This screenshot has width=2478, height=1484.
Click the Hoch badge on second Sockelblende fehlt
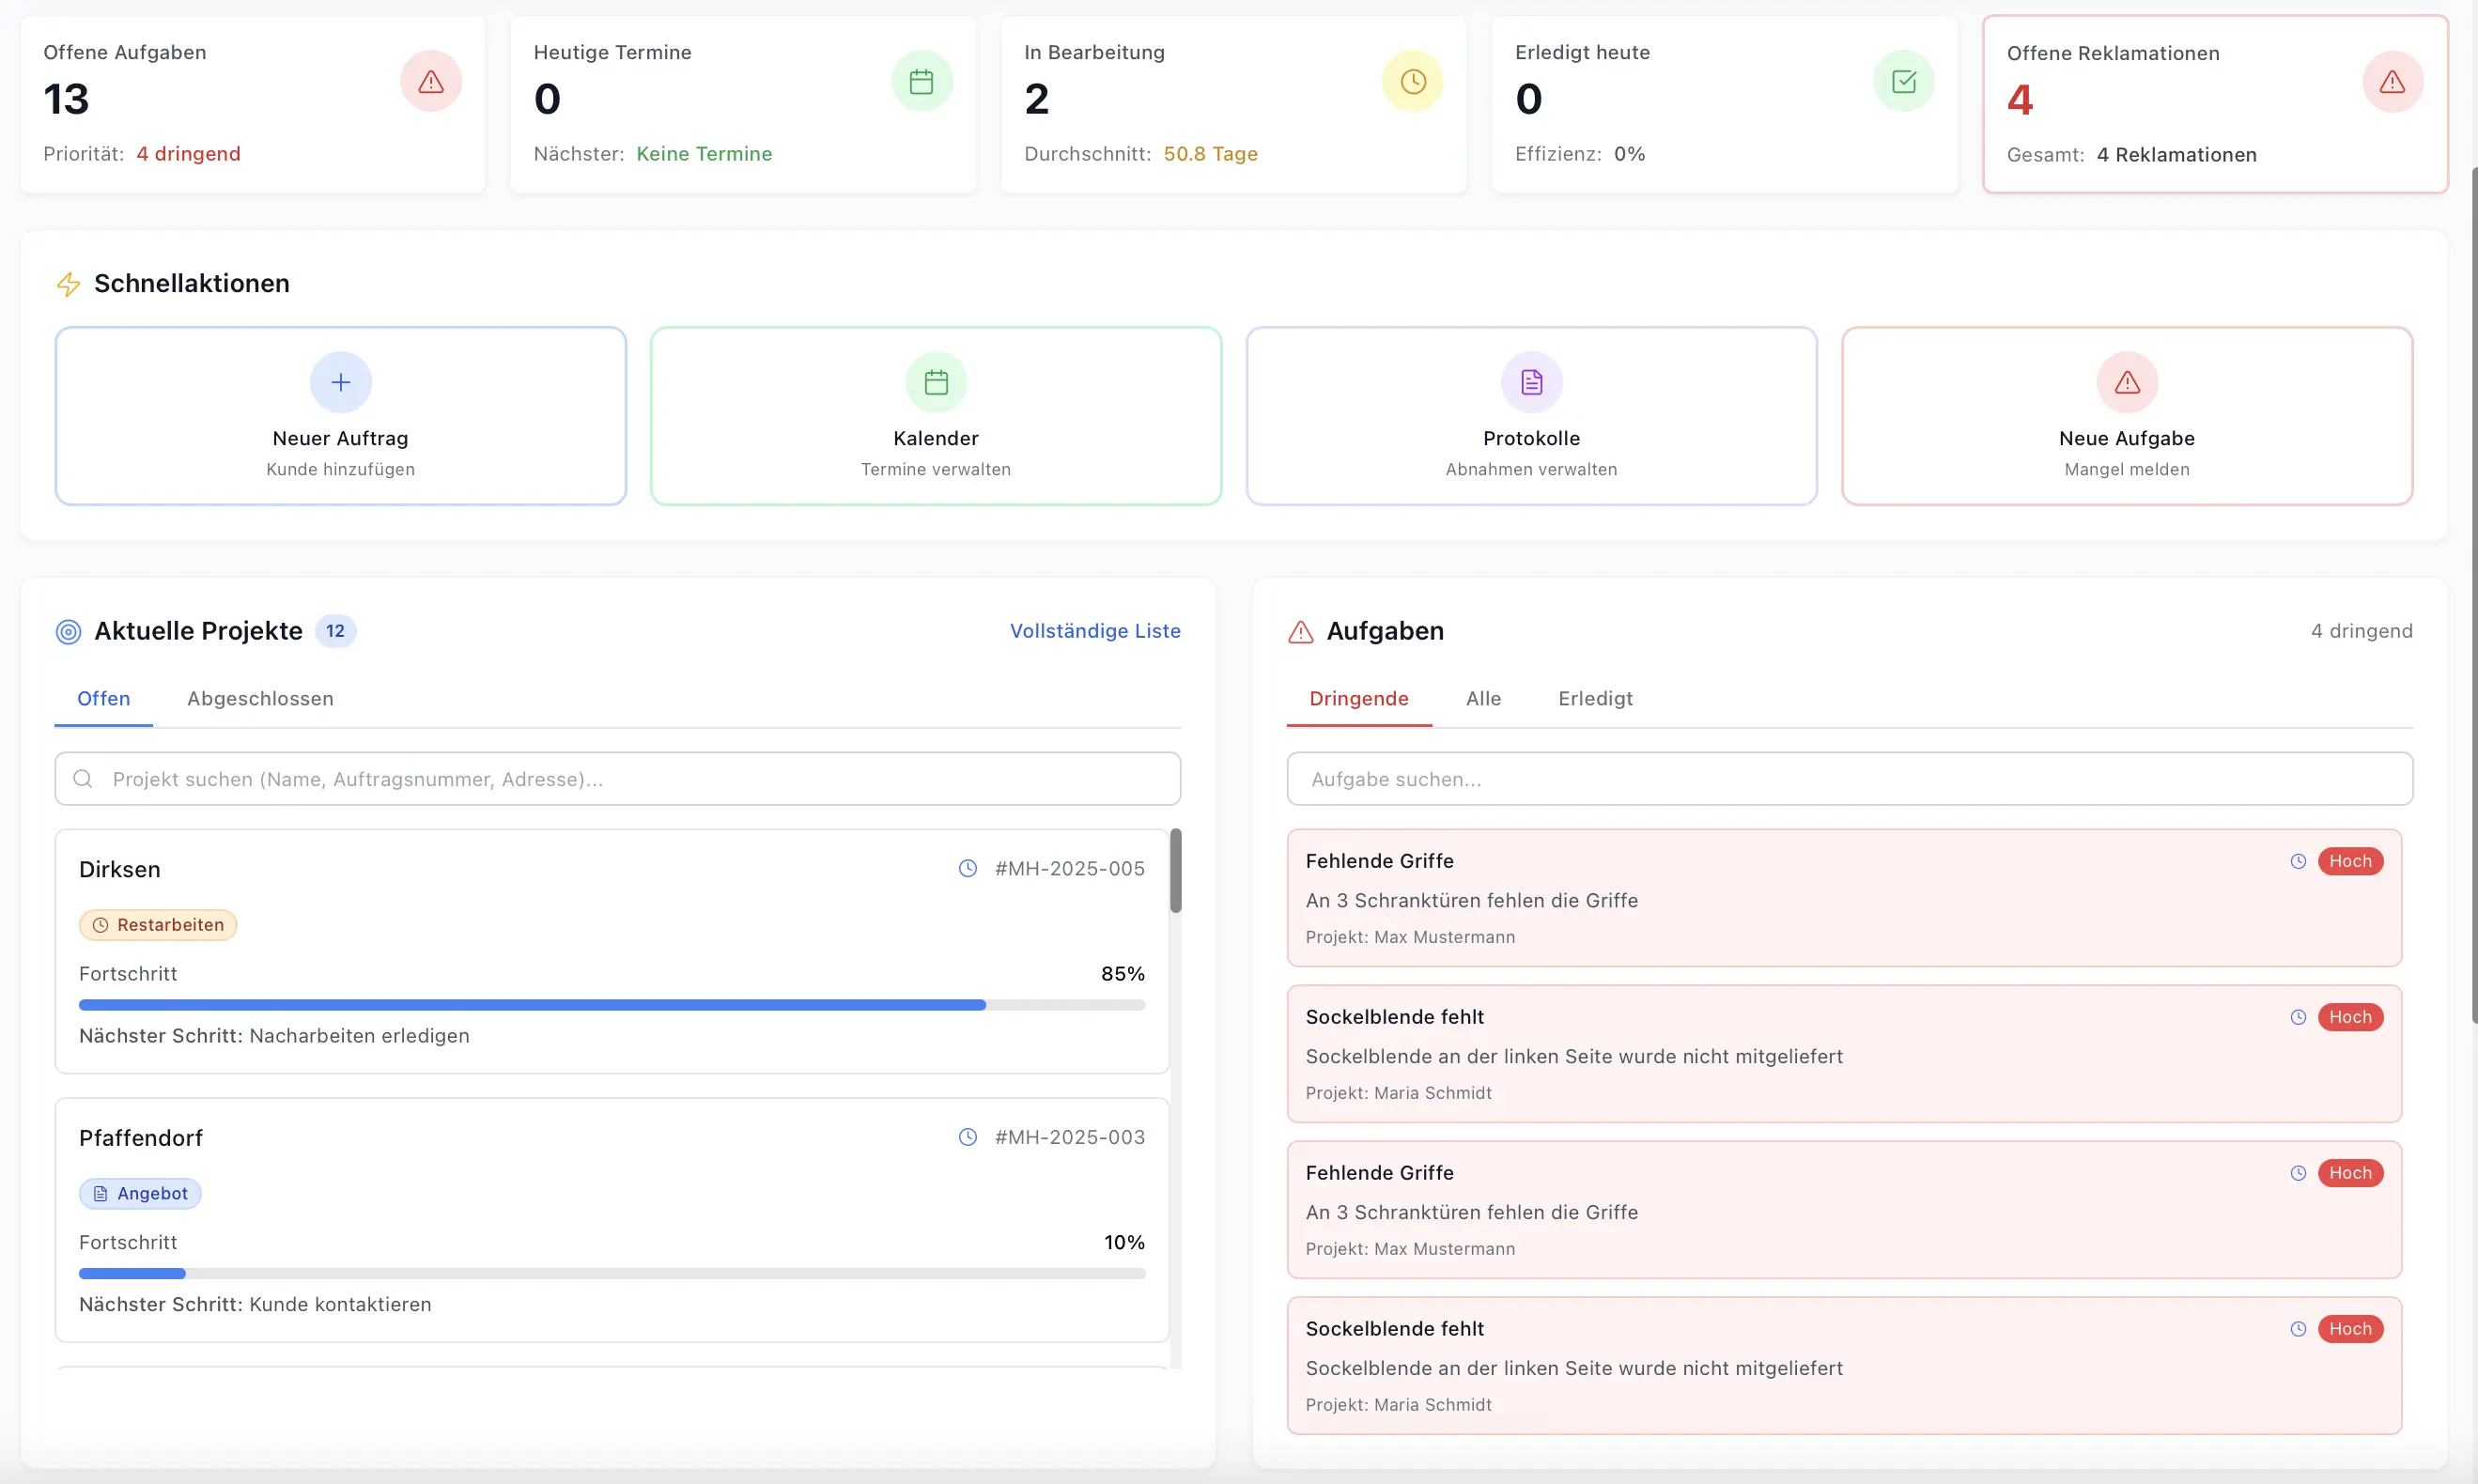tap(2350, 1329)
